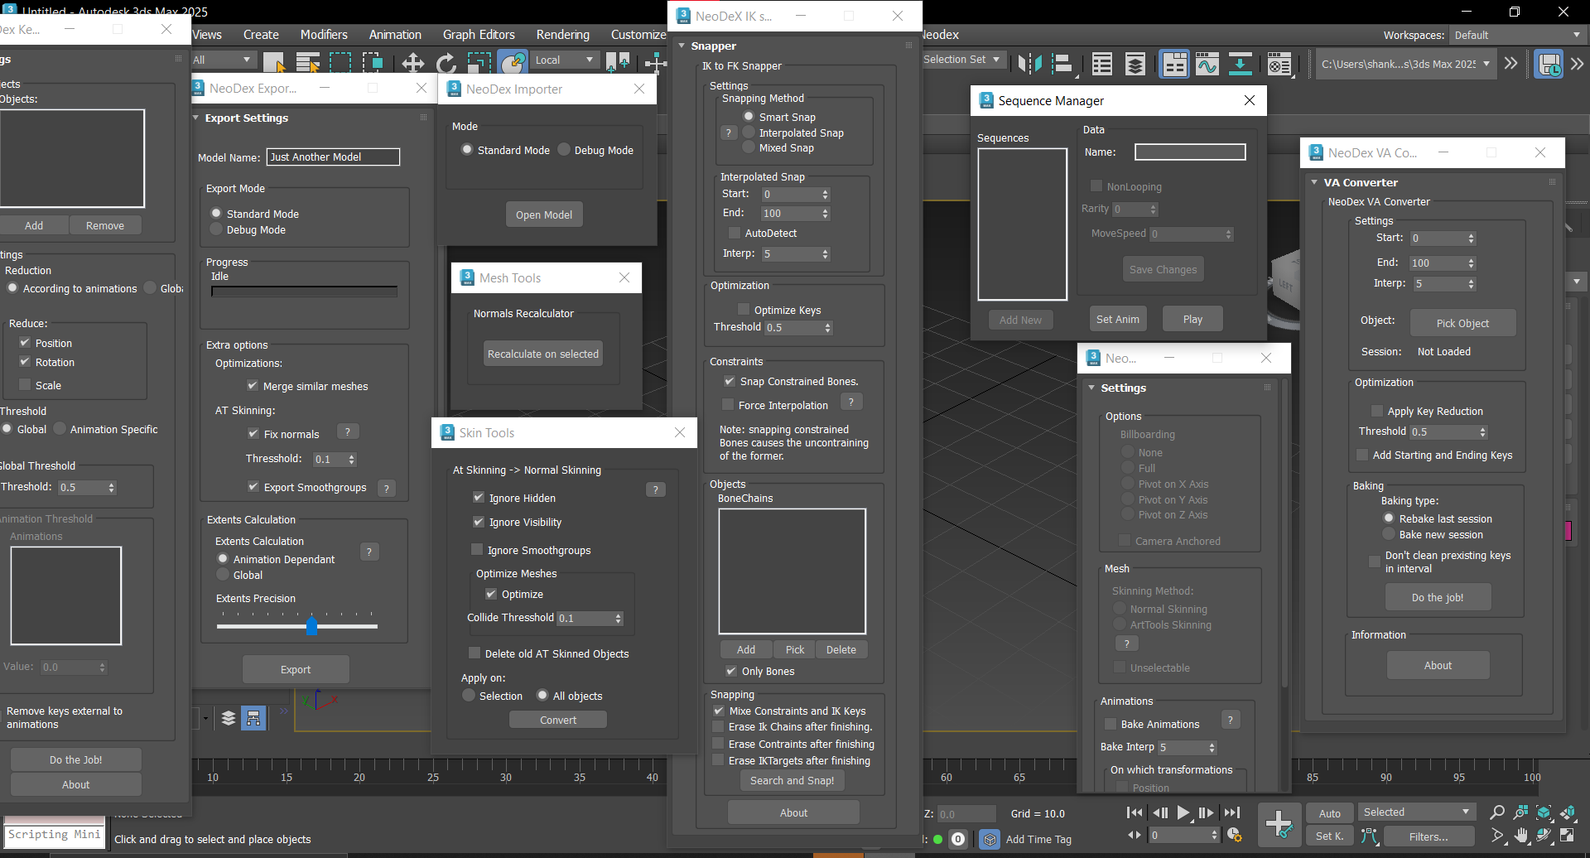Open the project path dropdown

1405,64
